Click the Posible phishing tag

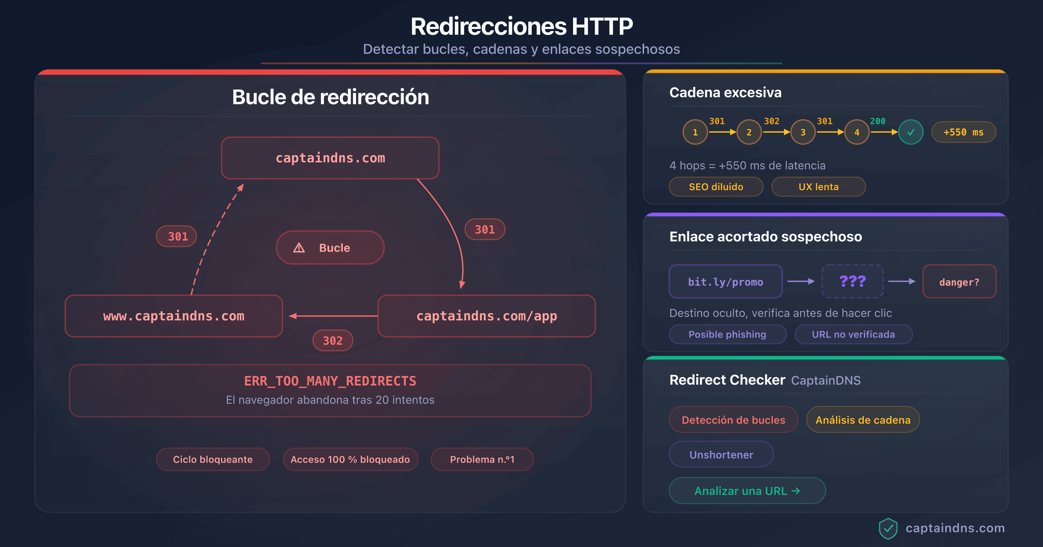(x=727, y=334)
